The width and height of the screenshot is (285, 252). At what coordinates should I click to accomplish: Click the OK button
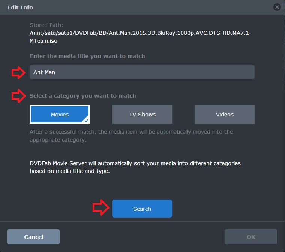point(251,237)
